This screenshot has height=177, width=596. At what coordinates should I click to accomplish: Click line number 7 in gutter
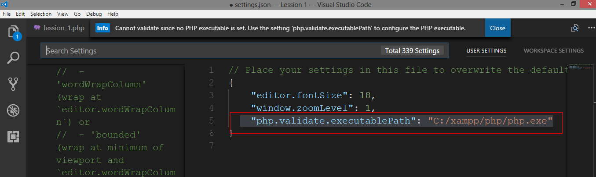[x=212, y=145]
